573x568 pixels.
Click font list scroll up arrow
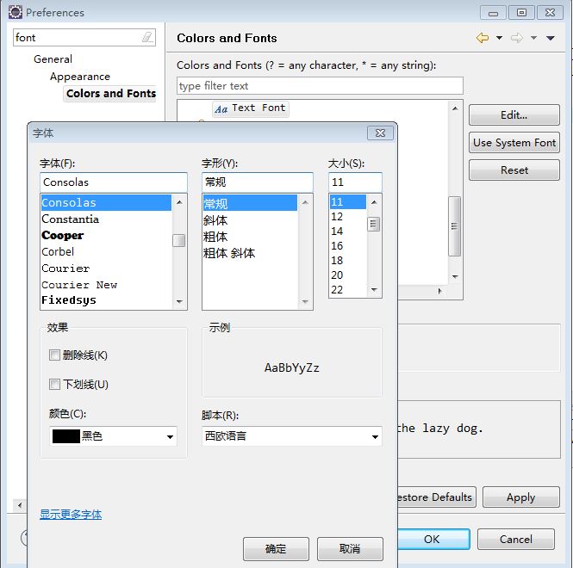coord(179,202)
